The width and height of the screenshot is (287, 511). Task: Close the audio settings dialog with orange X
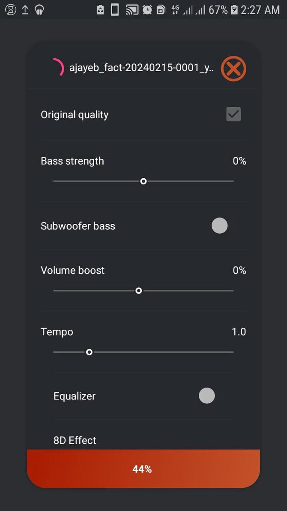click(x=233, y=69)
